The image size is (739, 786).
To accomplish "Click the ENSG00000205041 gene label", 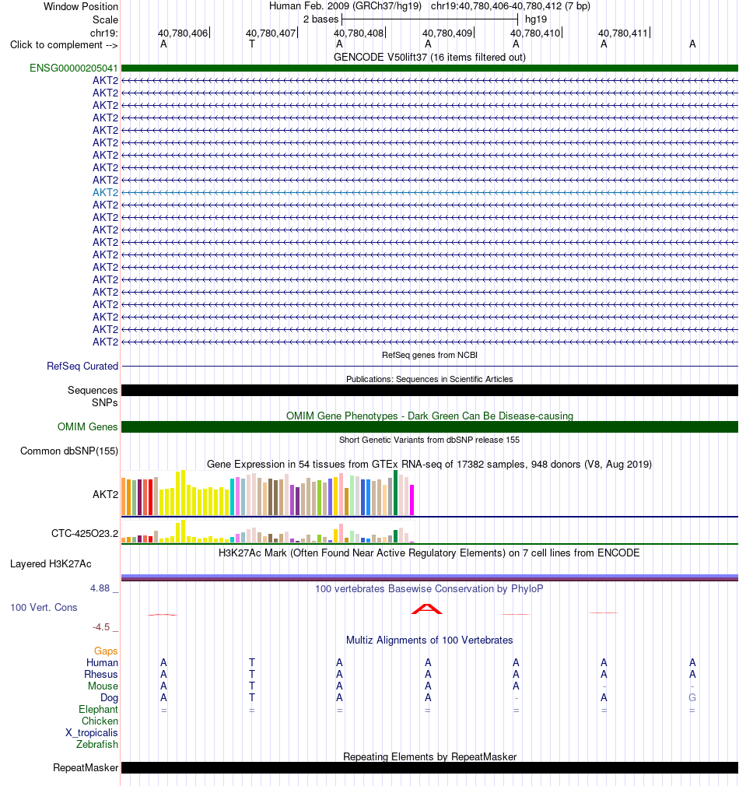I will [74, 68].
